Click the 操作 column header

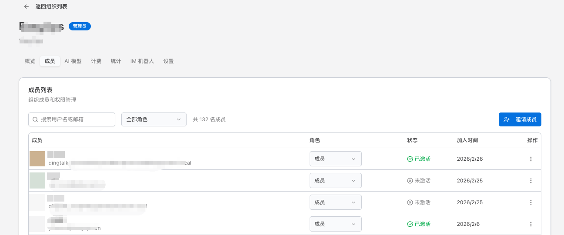pyautogui.click(x=532, y=140)
